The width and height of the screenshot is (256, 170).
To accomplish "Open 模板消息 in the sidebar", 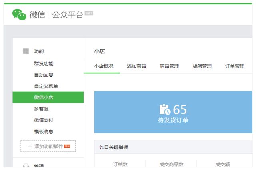I will click(x=44, y=131).
